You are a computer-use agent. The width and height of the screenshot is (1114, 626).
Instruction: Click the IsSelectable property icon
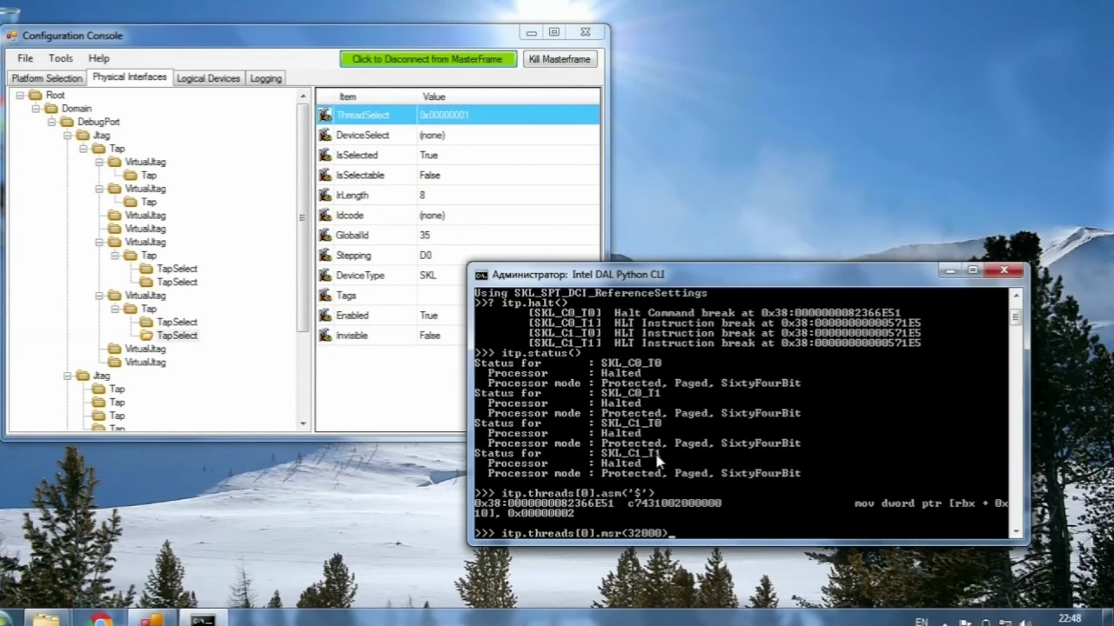click(325, 175)
